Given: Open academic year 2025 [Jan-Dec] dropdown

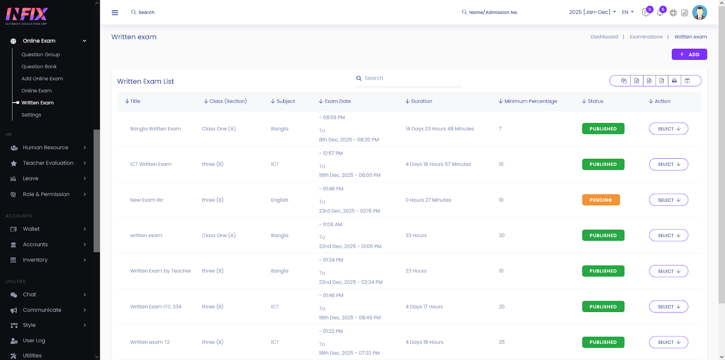Looking at the screenshot, I should pos(592,12).
